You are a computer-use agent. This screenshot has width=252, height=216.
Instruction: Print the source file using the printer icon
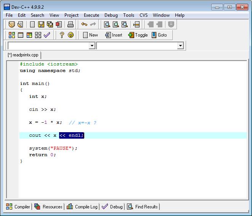(x=71, y=24)
